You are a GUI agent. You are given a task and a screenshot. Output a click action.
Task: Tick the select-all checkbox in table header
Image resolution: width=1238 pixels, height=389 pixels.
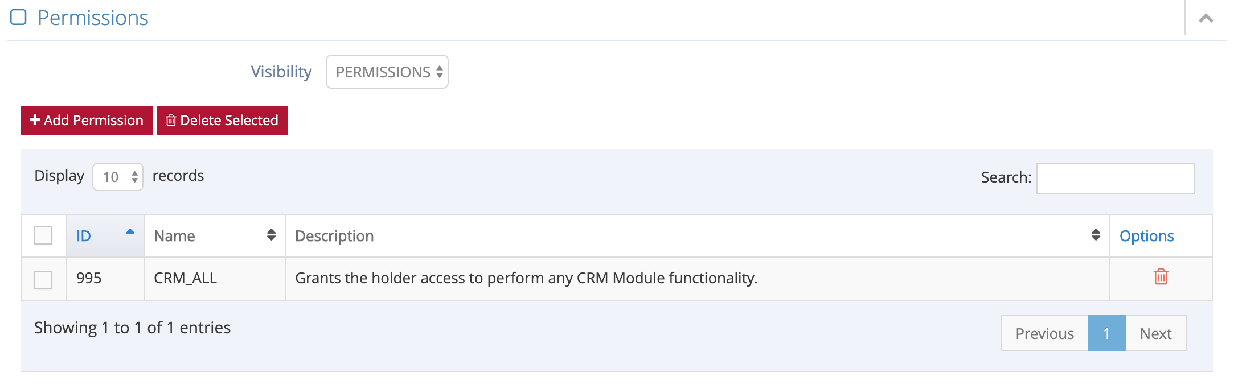(43, 235)
